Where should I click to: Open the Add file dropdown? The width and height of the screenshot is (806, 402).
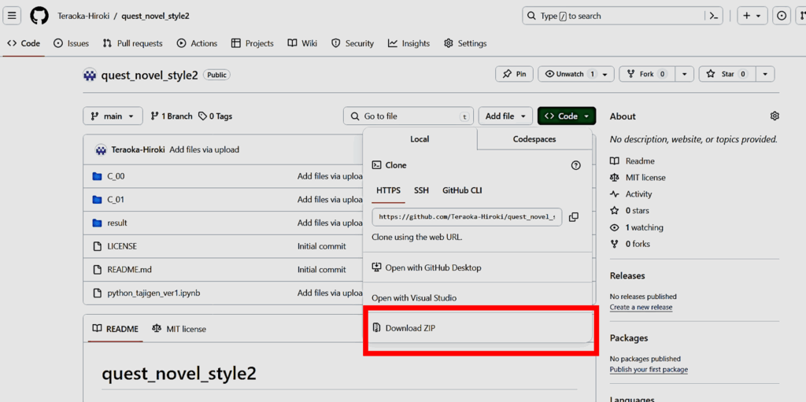(505, 116)
